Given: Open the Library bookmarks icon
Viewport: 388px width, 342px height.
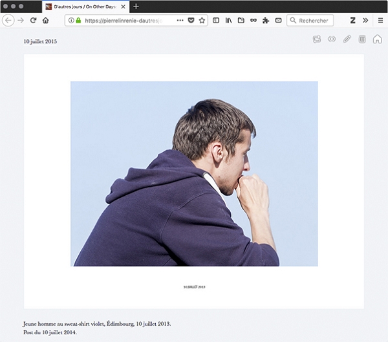Looking at the screenshot, I should click(x=228, y=21).
